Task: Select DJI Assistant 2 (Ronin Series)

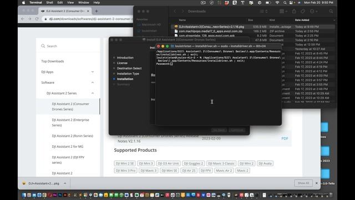Action: [73, 136]
